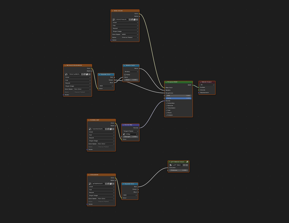
Task: Open target dropdown in Material Output node
Action: (x=207, y=85)
